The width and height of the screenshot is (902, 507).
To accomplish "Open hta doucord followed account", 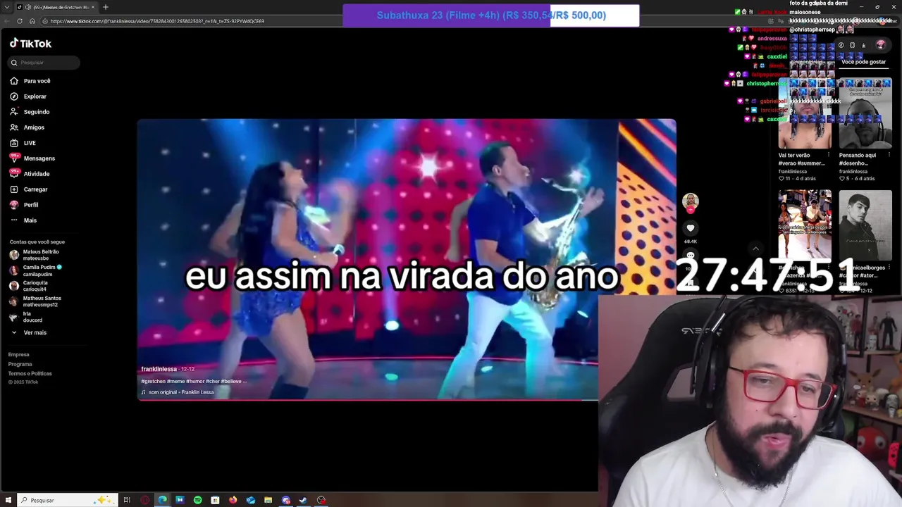I will tap(26, 317).
